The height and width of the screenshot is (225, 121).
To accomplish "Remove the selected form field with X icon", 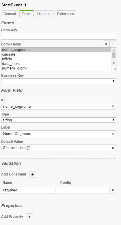I will [x=106, y=44].
